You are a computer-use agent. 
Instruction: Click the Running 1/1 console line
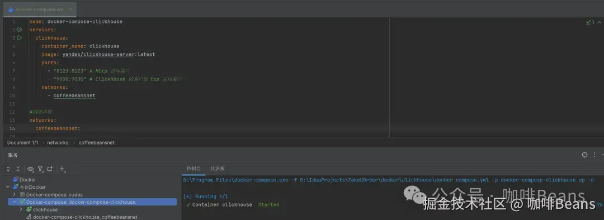(x=206, y=196)
